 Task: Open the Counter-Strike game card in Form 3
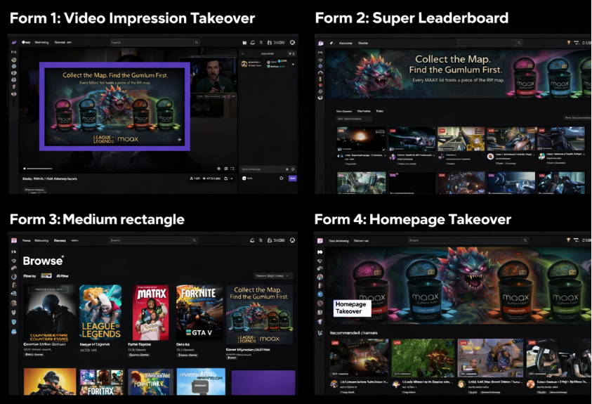click(49, 313)
